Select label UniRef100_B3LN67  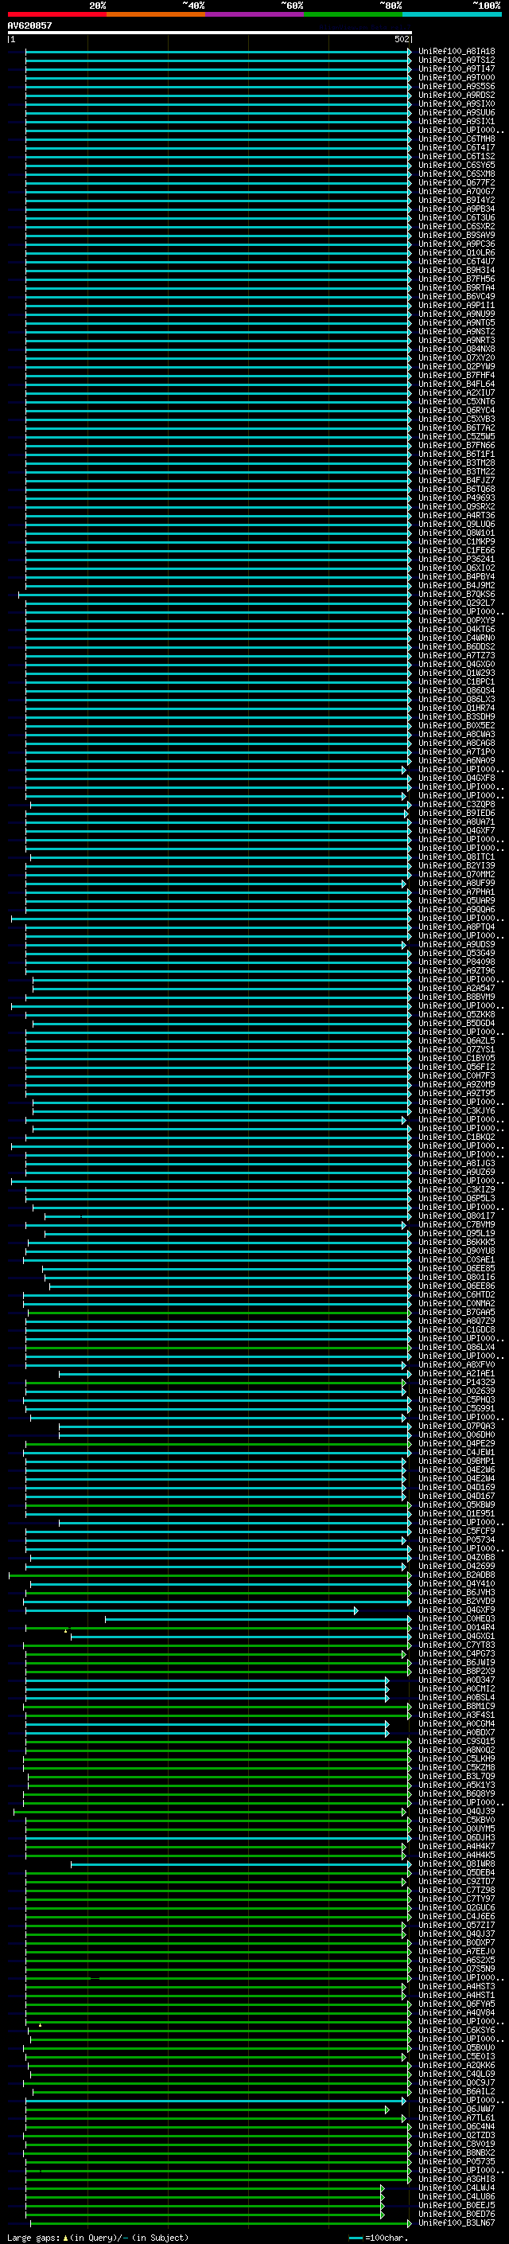[457, 2223]
